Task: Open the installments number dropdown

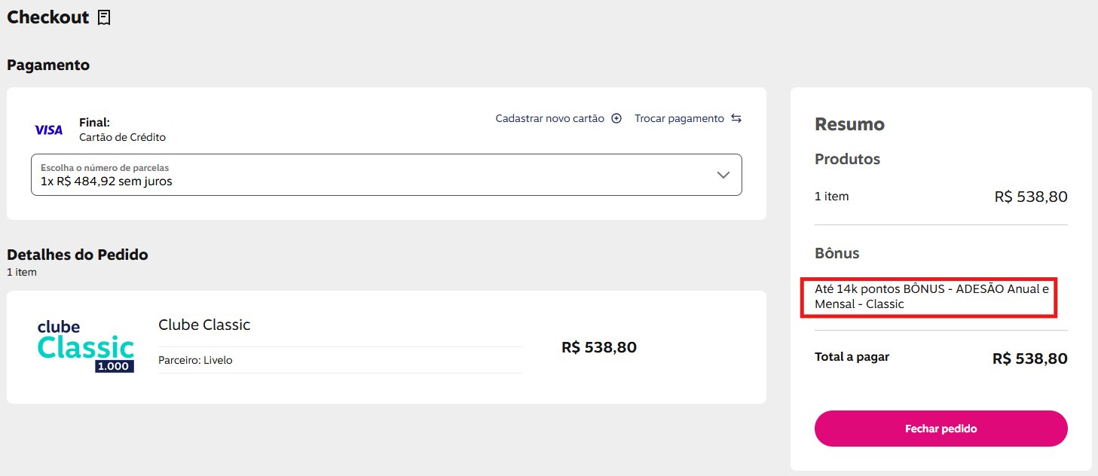Action: (x=386, y=175)
